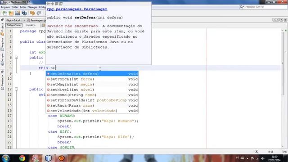Open source view icon in Javadoc popup

point(61,4)
